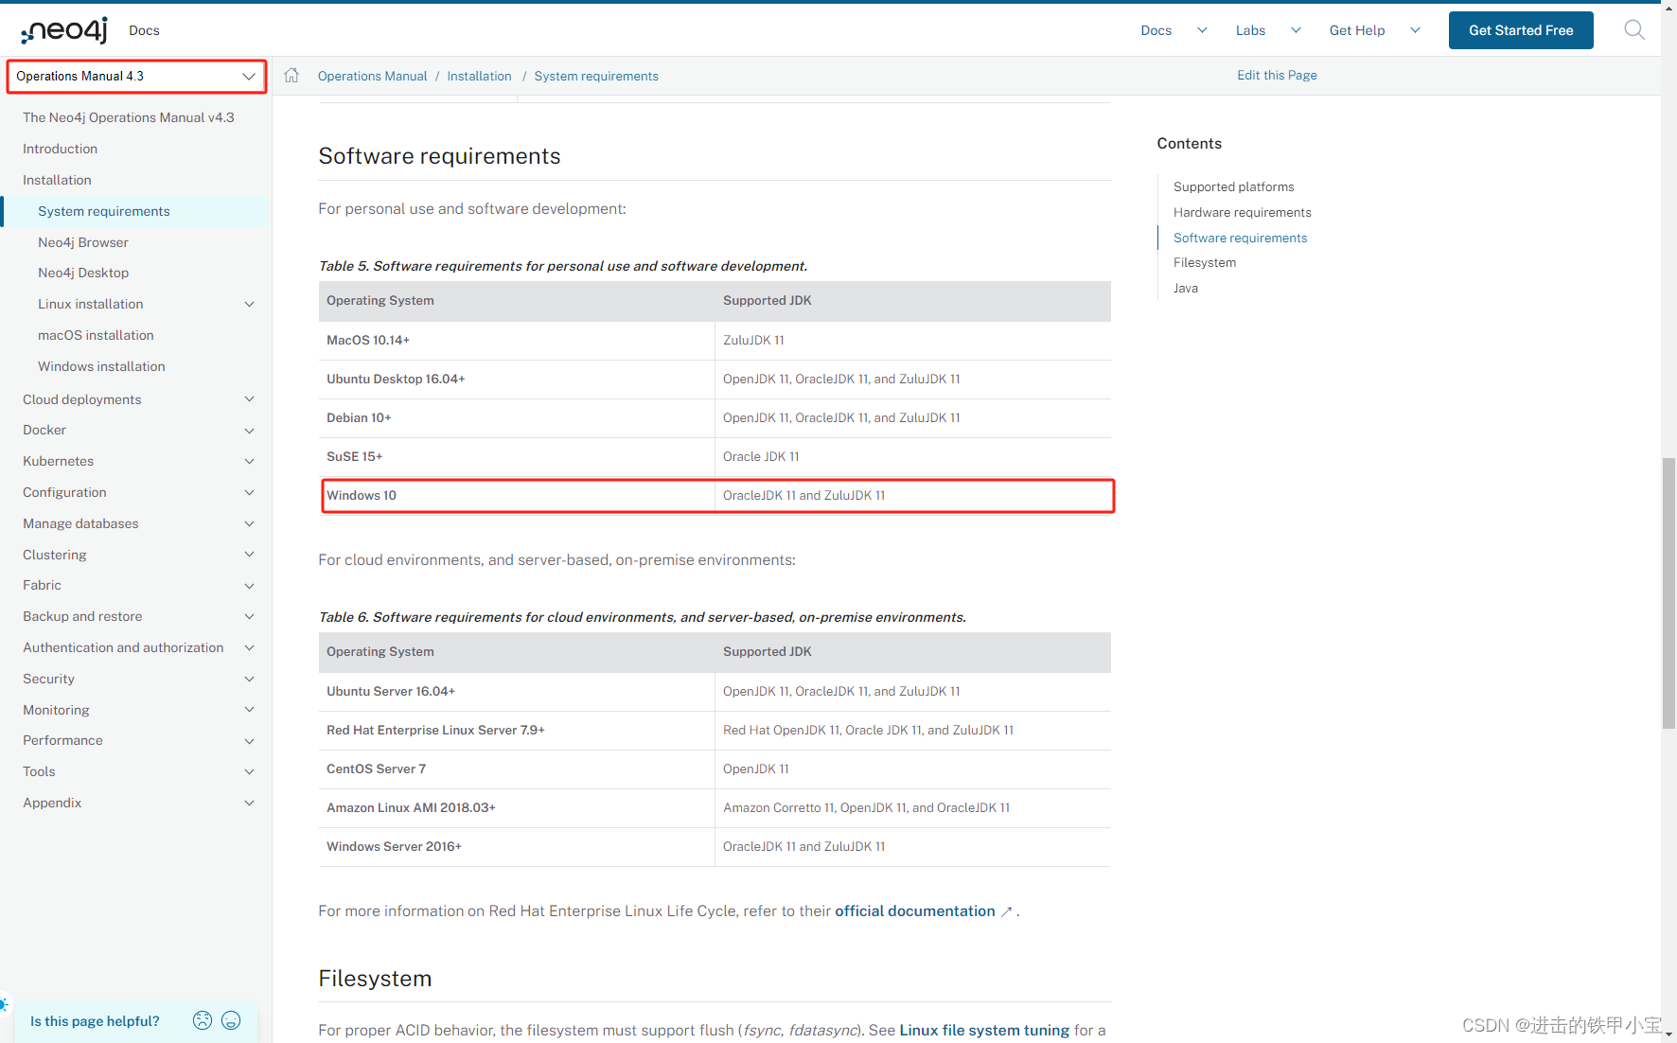This screenshot has height=1043, width=1677.
Task: Expand the Clustering section chevron
Action: pyautogui.click(x=250, y=555)
